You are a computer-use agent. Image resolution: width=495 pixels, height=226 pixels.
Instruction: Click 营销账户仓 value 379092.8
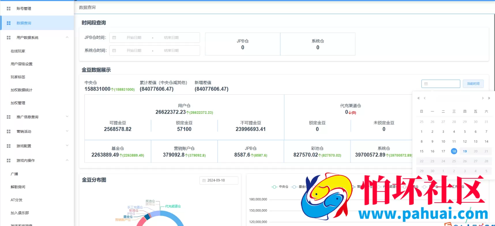click(174, 155)
